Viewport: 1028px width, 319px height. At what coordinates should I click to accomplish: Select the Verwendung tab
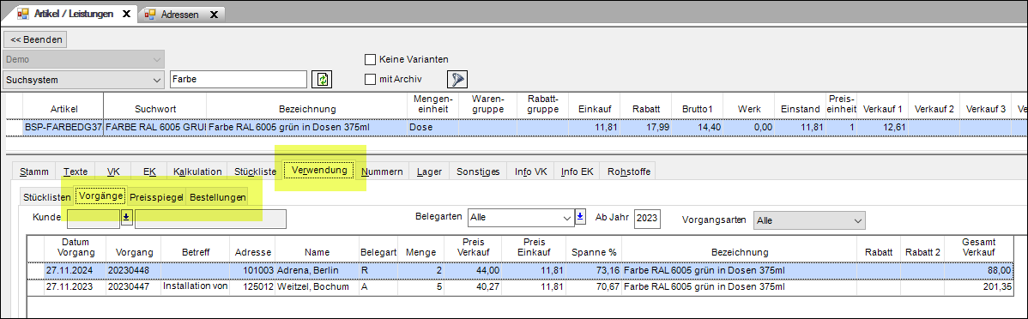(x=319, y=171)
